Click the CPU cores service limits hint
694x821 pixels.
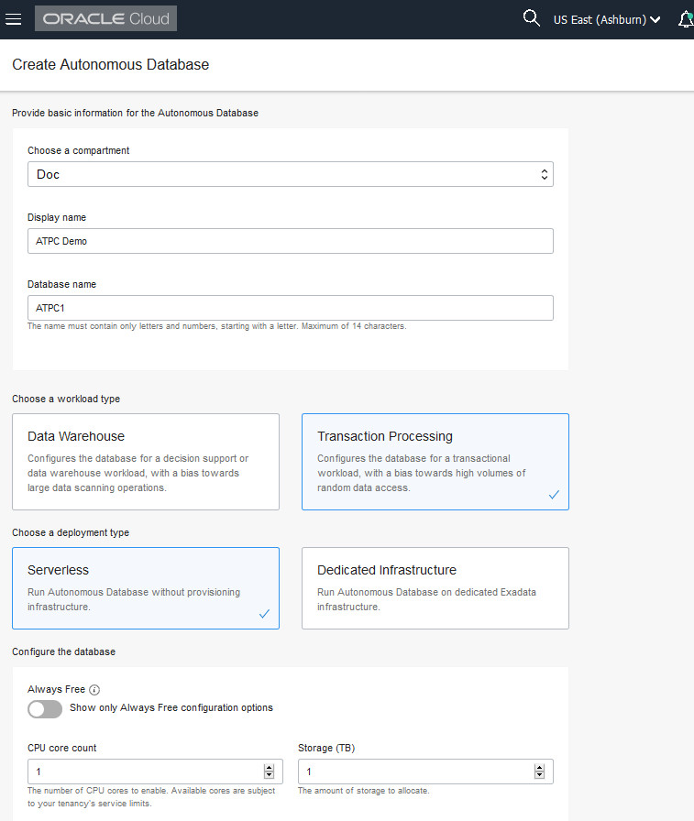point(151,797)
